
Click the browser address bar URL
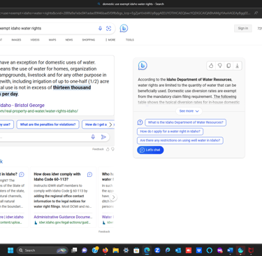[126, 13]
